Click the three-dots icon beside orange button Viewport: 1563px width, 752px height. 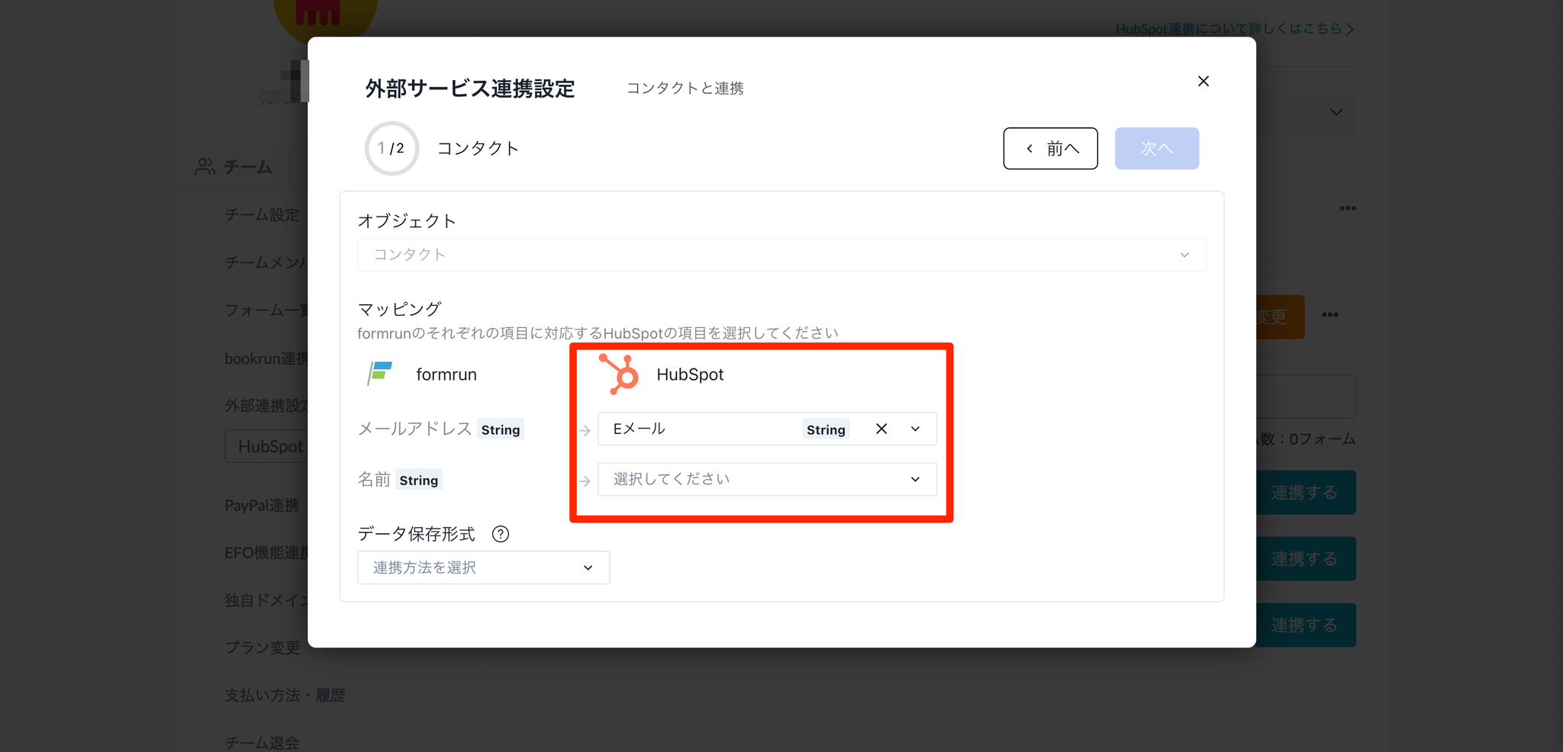1330,314
